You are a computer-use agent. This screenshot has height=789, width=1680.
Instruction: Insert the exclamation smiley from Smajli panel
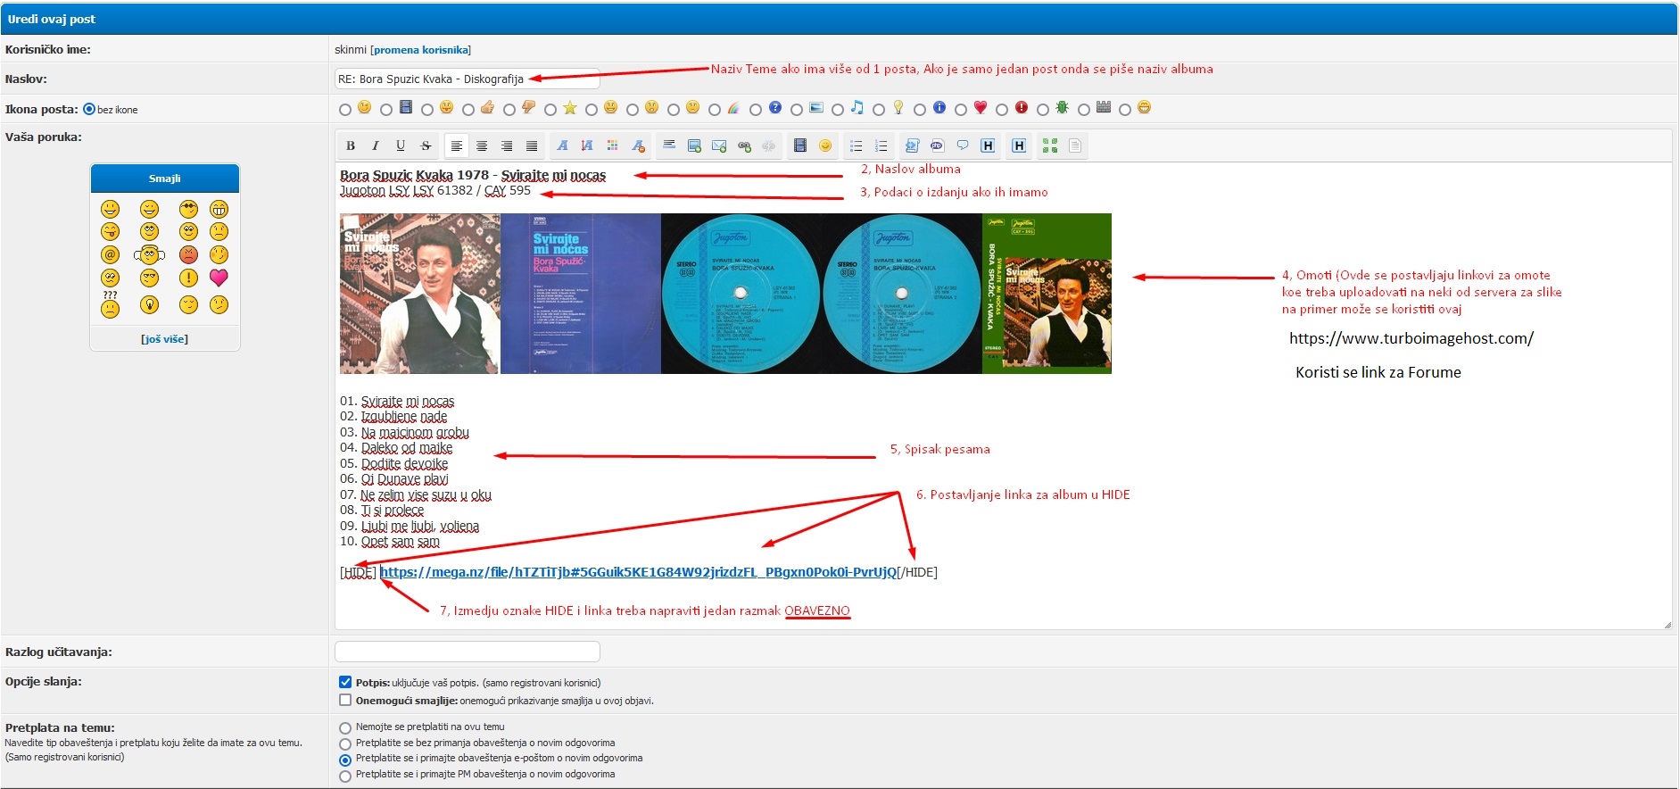[188, 277]
